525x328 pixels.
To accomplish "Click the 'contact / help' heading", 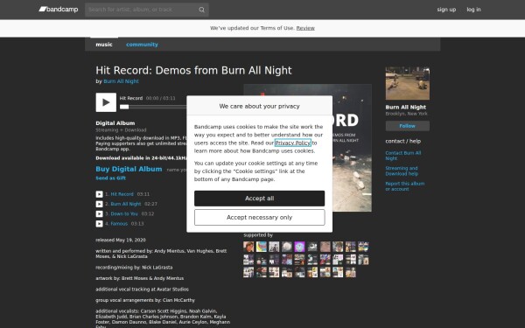I will [403, 141].
